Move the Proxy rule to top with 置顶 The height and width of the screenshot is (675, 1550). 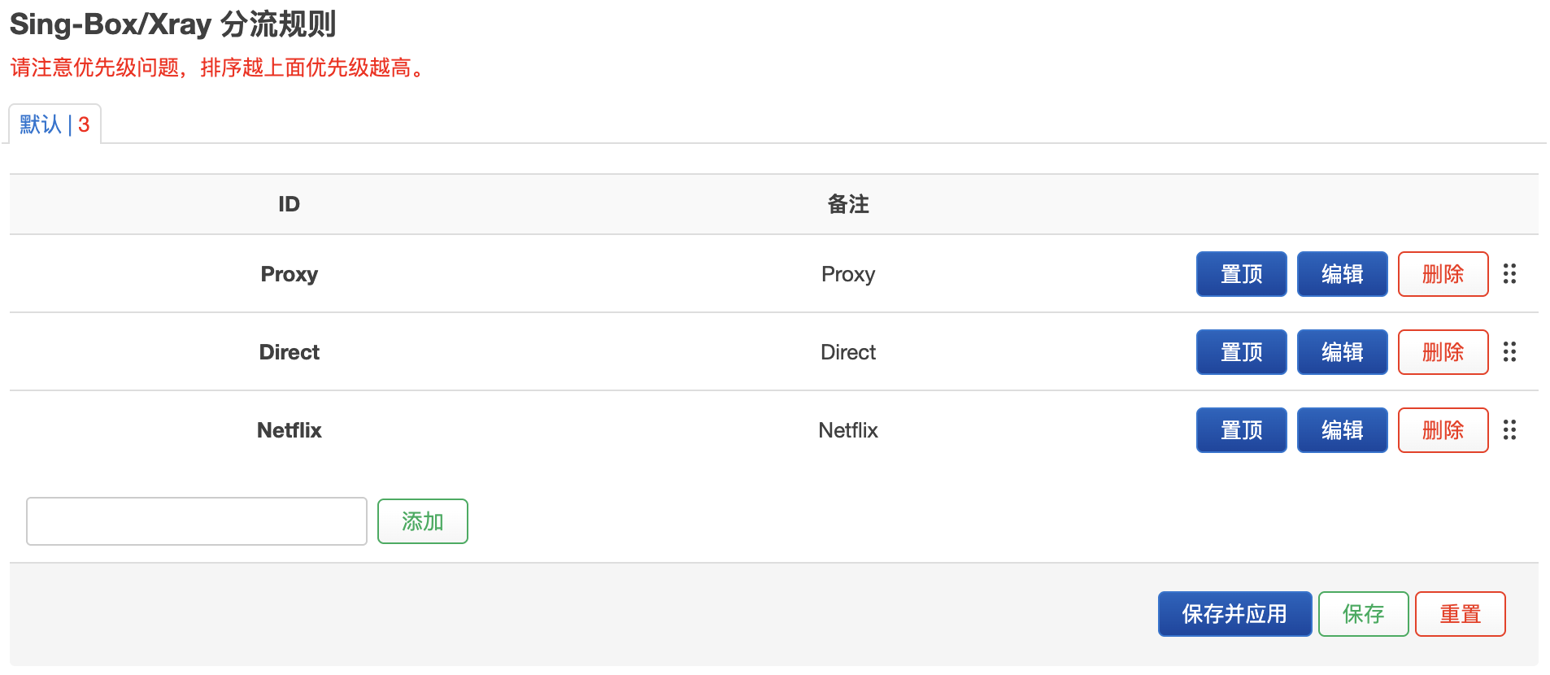pos(1241,274)
